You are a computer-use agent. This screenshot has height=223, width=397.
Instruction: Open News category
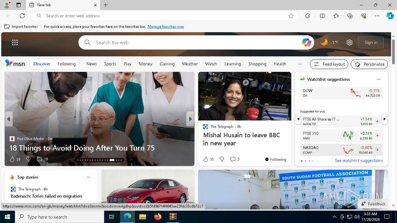(91, 64)
